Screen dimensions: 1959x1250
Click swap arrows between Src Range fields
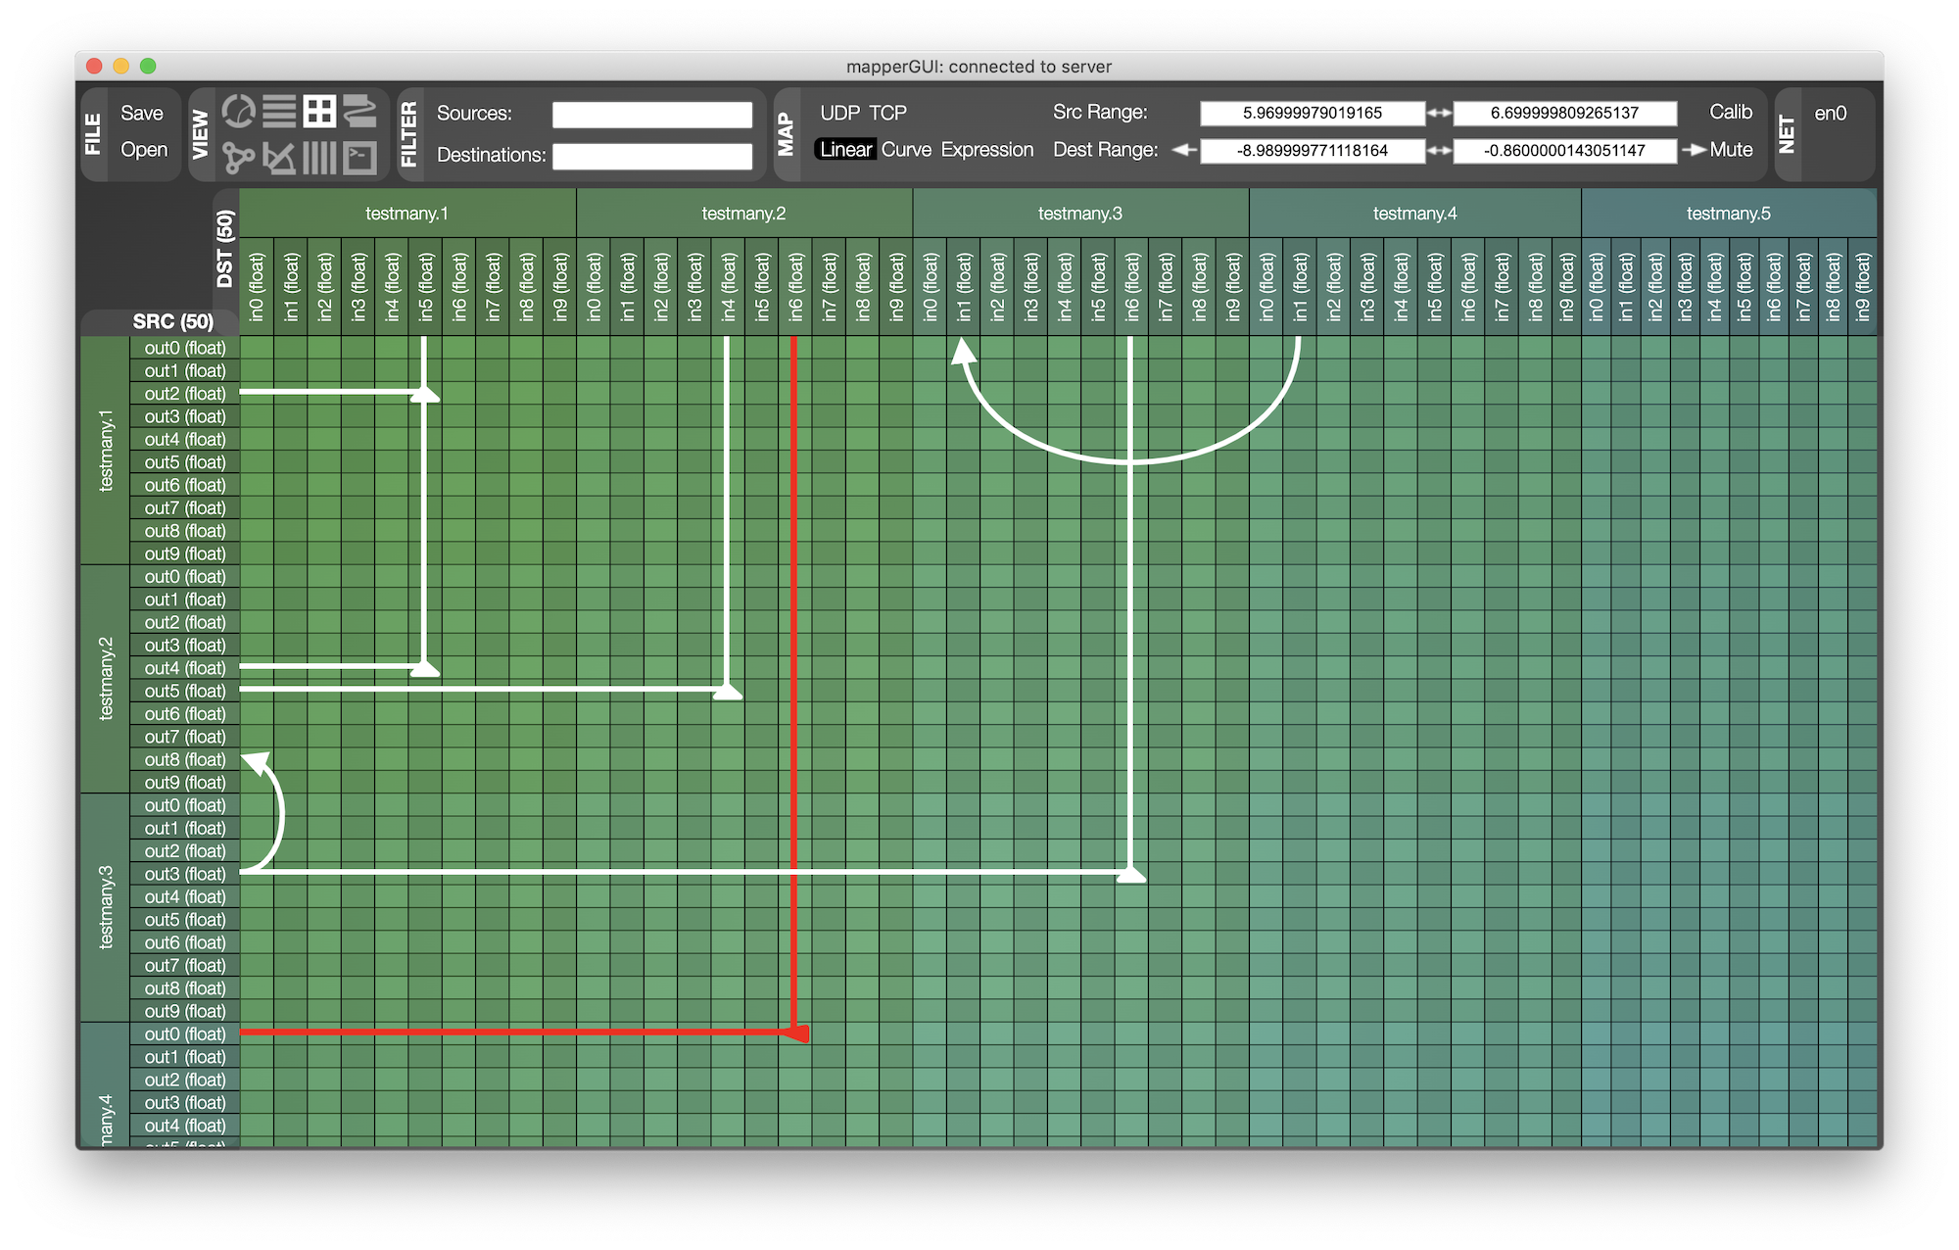[x=1439, y=113]
